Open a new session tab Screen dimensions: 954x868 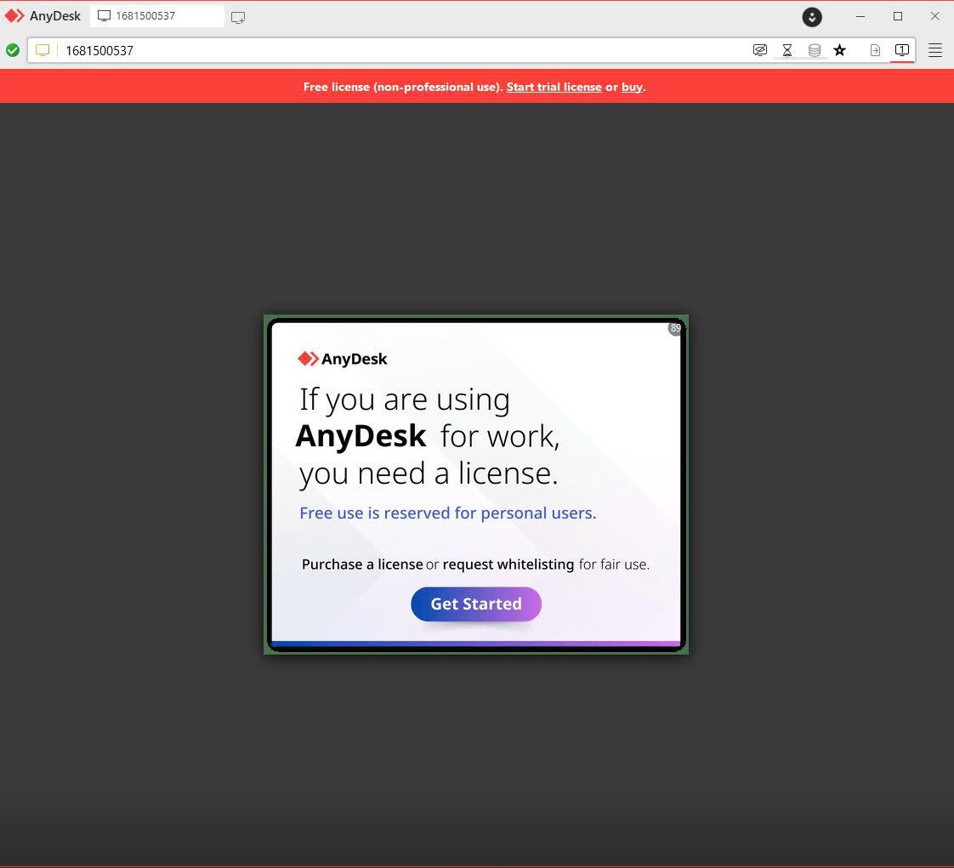(x=238, y=17)
